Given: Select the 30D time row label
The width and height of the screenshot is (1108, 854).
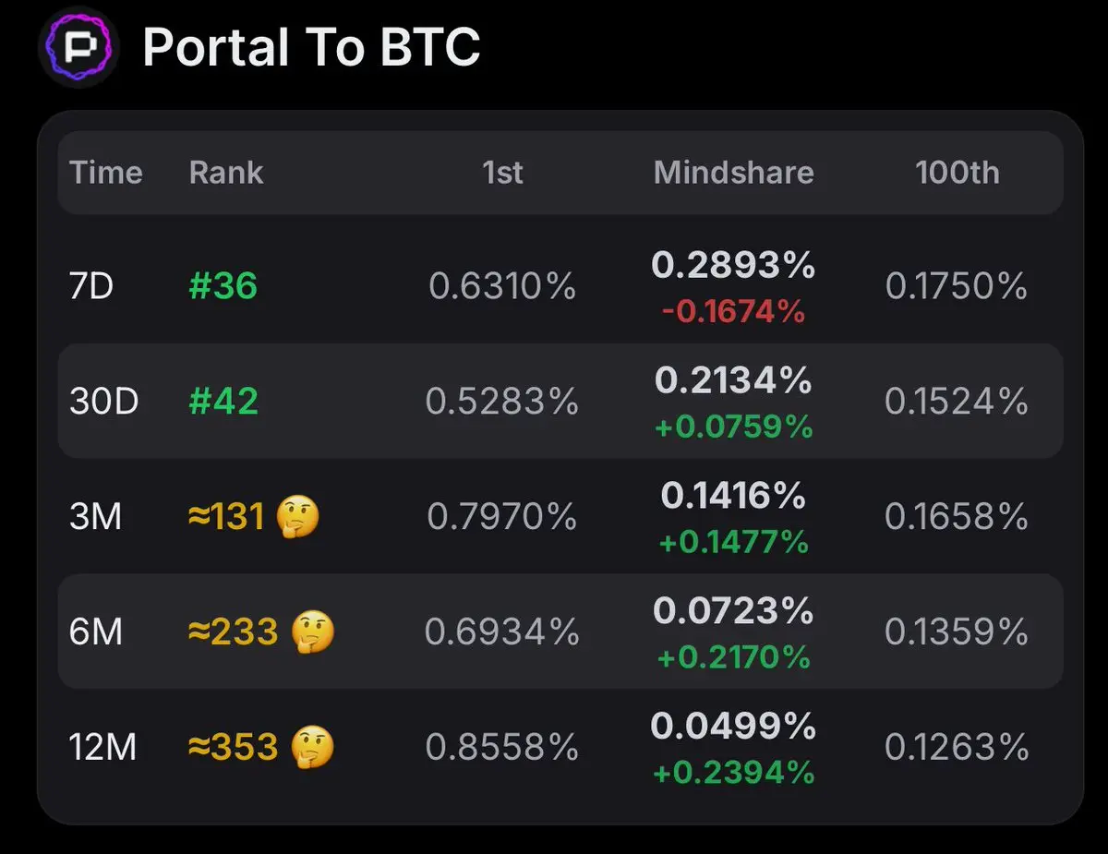Looking at the screenshot, I should pyautogui.click(x=103, y=402).
